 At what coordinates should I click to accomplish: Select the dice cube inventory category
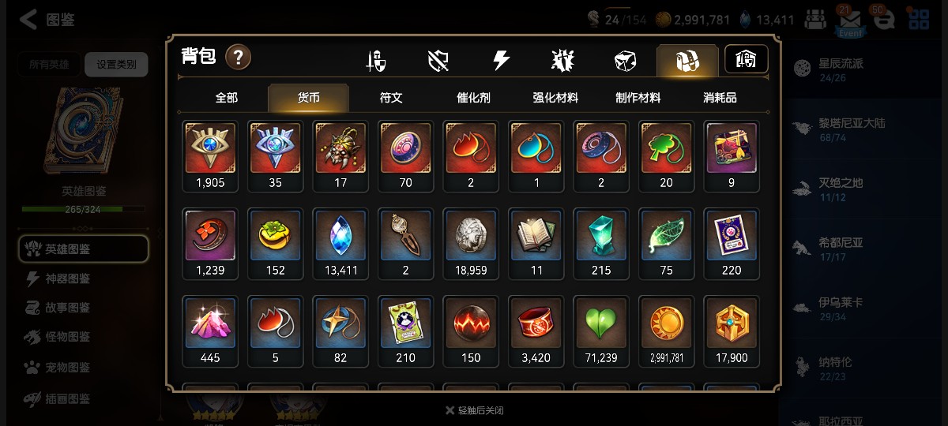coord(625,61)
